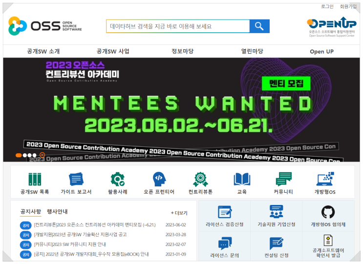Click the 멘티 모집 green badge
The width and height of the screenshot is (363, 264).
point(286,83)
